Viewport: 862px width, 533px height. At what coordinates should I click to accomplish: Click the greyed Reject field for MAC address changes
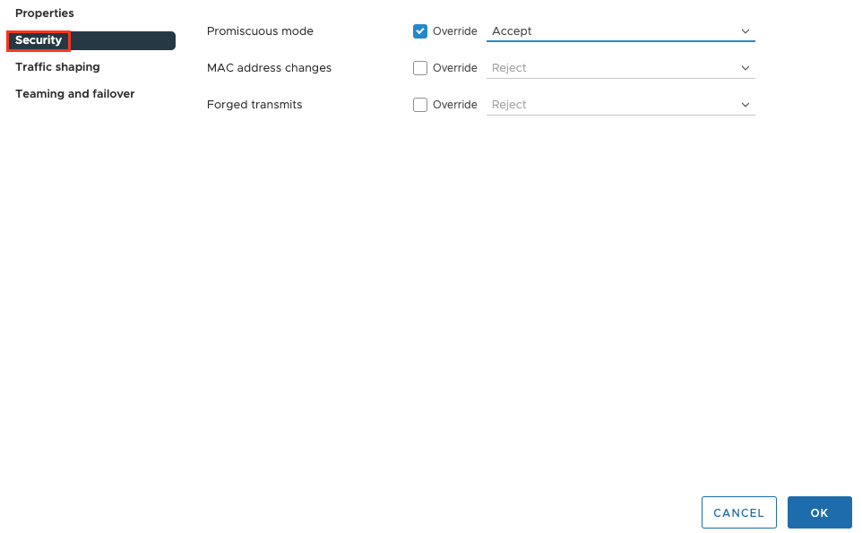point(538,67)
